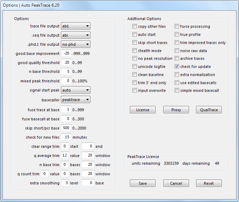The width and height of the screenshot is (239, 202).
Task: Edit clear range trim end field
Action: pyautogui.click(x=88, y=146)
